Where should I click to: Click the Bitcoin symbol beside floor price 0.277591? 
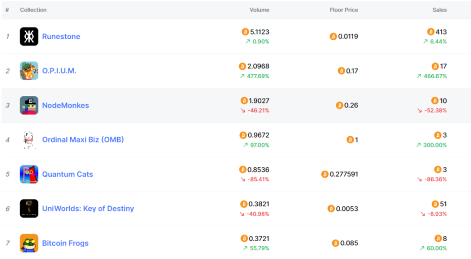pos(325,174)
